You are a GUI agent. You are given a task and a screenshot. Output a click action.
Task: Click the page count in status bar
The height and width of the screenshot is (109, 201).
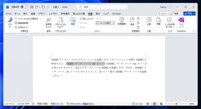pyautogui.click(x=10, y=104)
